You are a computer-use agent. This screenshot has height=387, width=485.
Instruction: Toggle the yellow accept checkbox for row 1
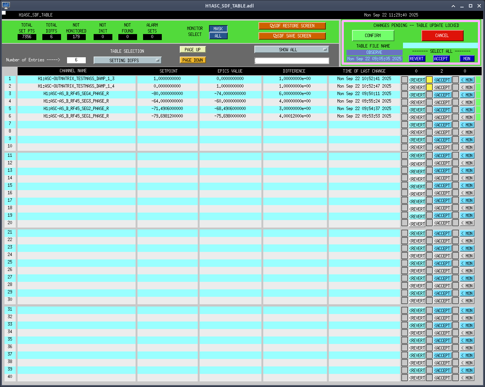tap(429, 80)
